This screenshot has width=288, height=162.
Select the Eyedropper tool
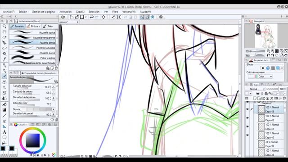coord(4,59)
